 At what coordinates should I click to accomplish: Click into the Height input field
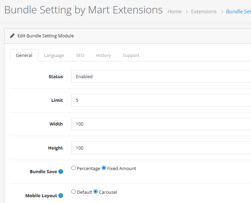coord(161,148)
